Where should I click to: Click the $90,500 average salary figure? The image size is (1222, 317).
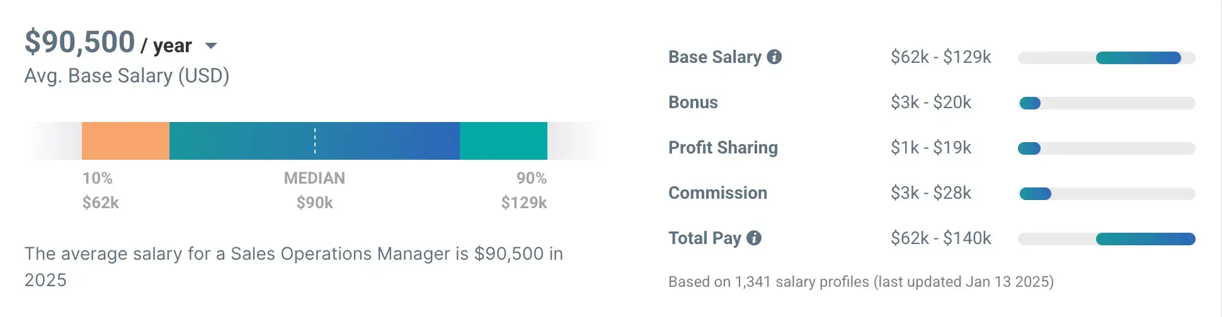(x=80, y=43)
